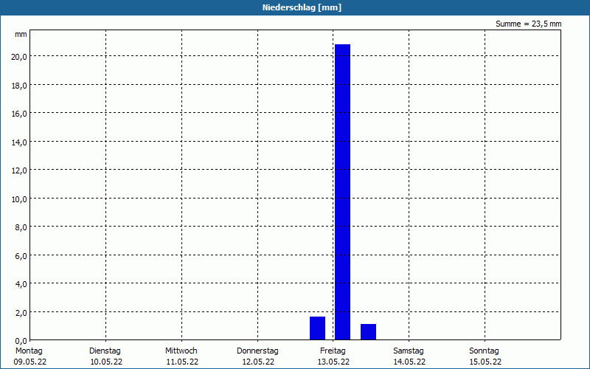Click the shortest bar, right of Freitag

[x=368, y=331]
